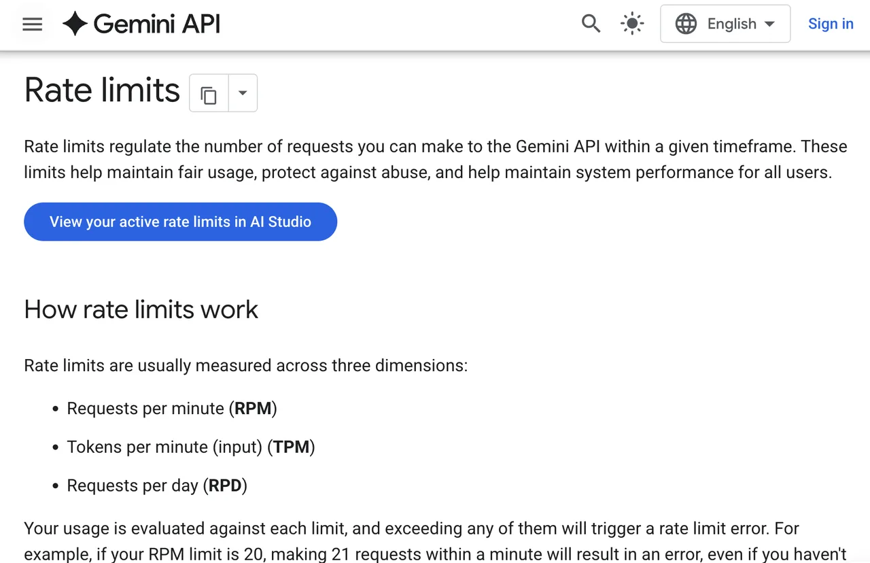Expand the arrow next to copy page
Screen dimensions: 870x563
[243, 93]
